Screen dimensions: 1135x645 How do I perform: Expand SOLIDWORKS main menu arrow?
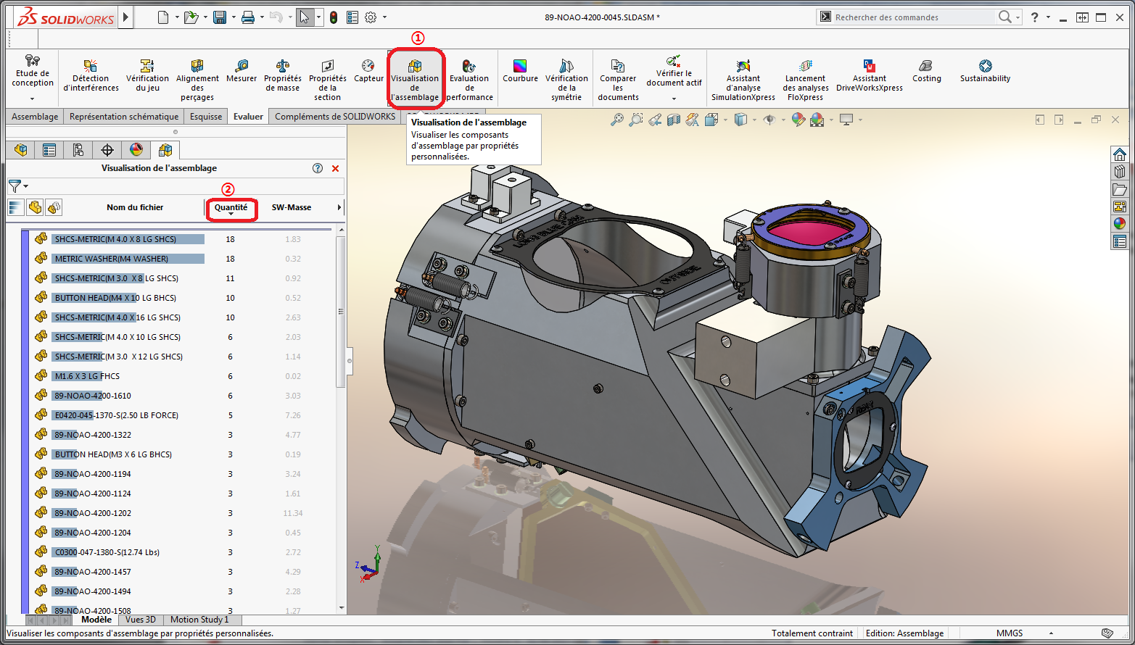pos(125,17)
